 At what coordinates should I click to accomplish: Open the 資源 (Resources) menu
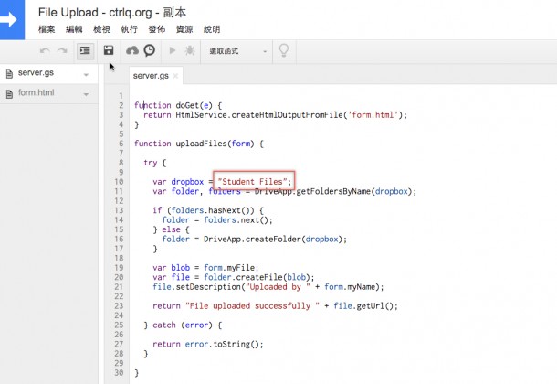(184, 29)
